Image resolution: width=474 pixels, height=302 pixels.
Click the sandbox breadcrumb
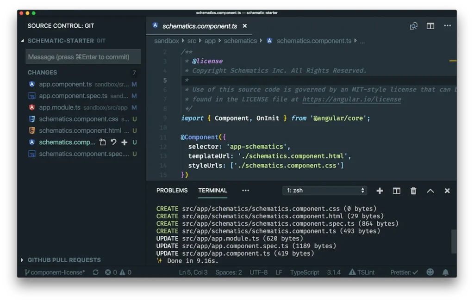(167, 41)
